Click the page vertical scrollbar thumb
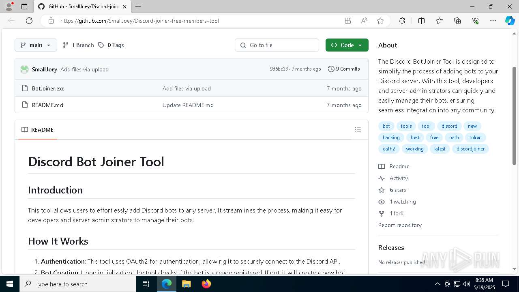 (x=515, y=116)
